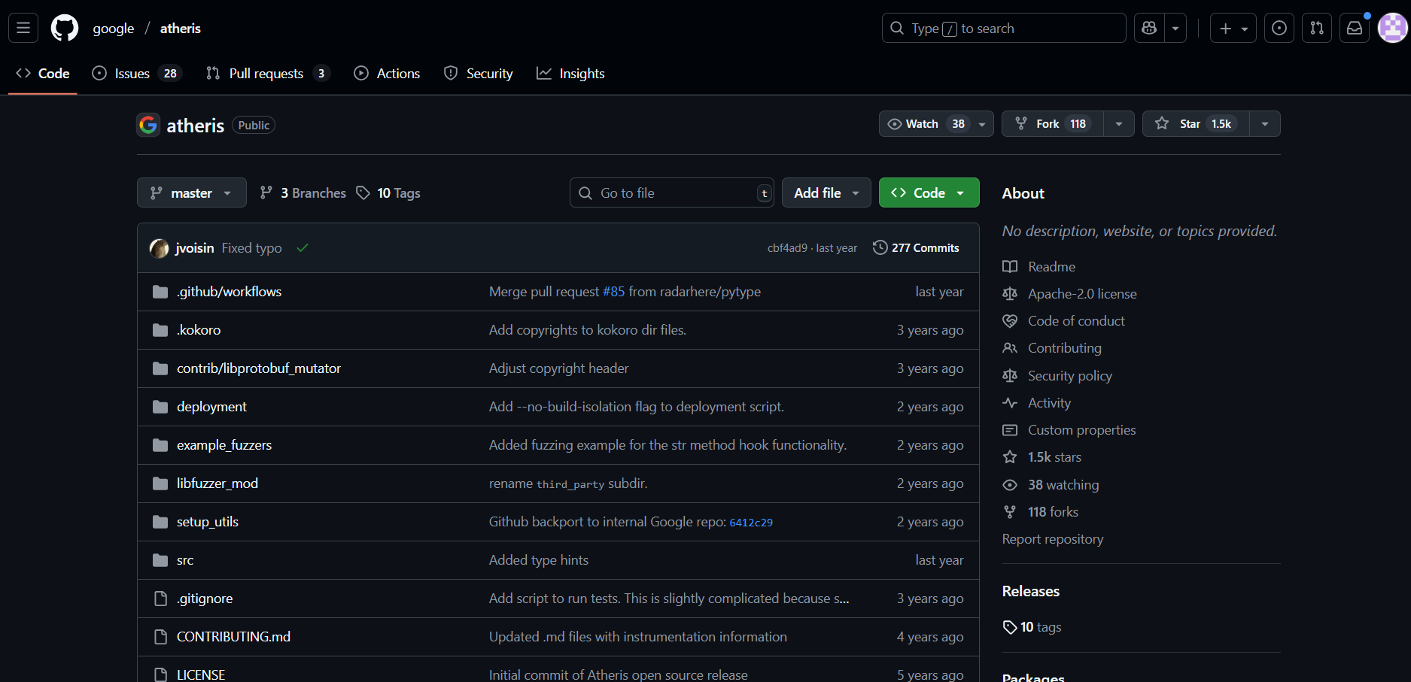The width and height of the screenshot is (1411, 682).
Task: Switch to the Actions tab
Action: (387, 73)
